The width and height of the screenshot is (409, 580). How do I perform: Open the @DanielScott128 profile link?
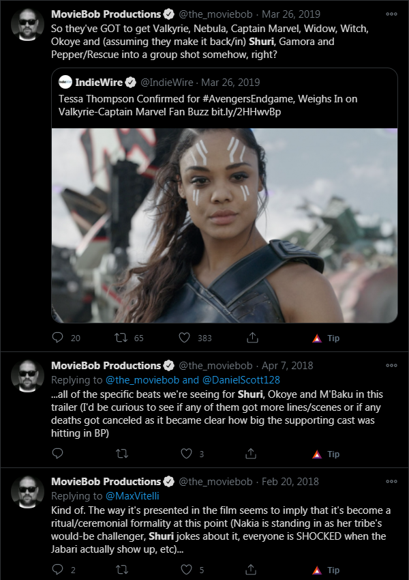tap(241, 380)
